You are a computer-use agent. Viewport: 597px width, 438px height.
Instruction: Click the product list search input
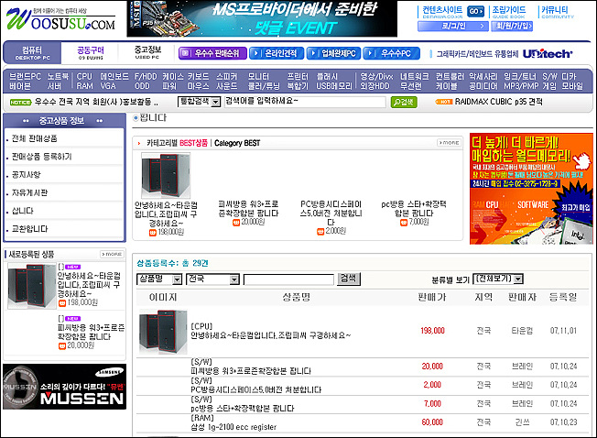click(x=288, y=279)
